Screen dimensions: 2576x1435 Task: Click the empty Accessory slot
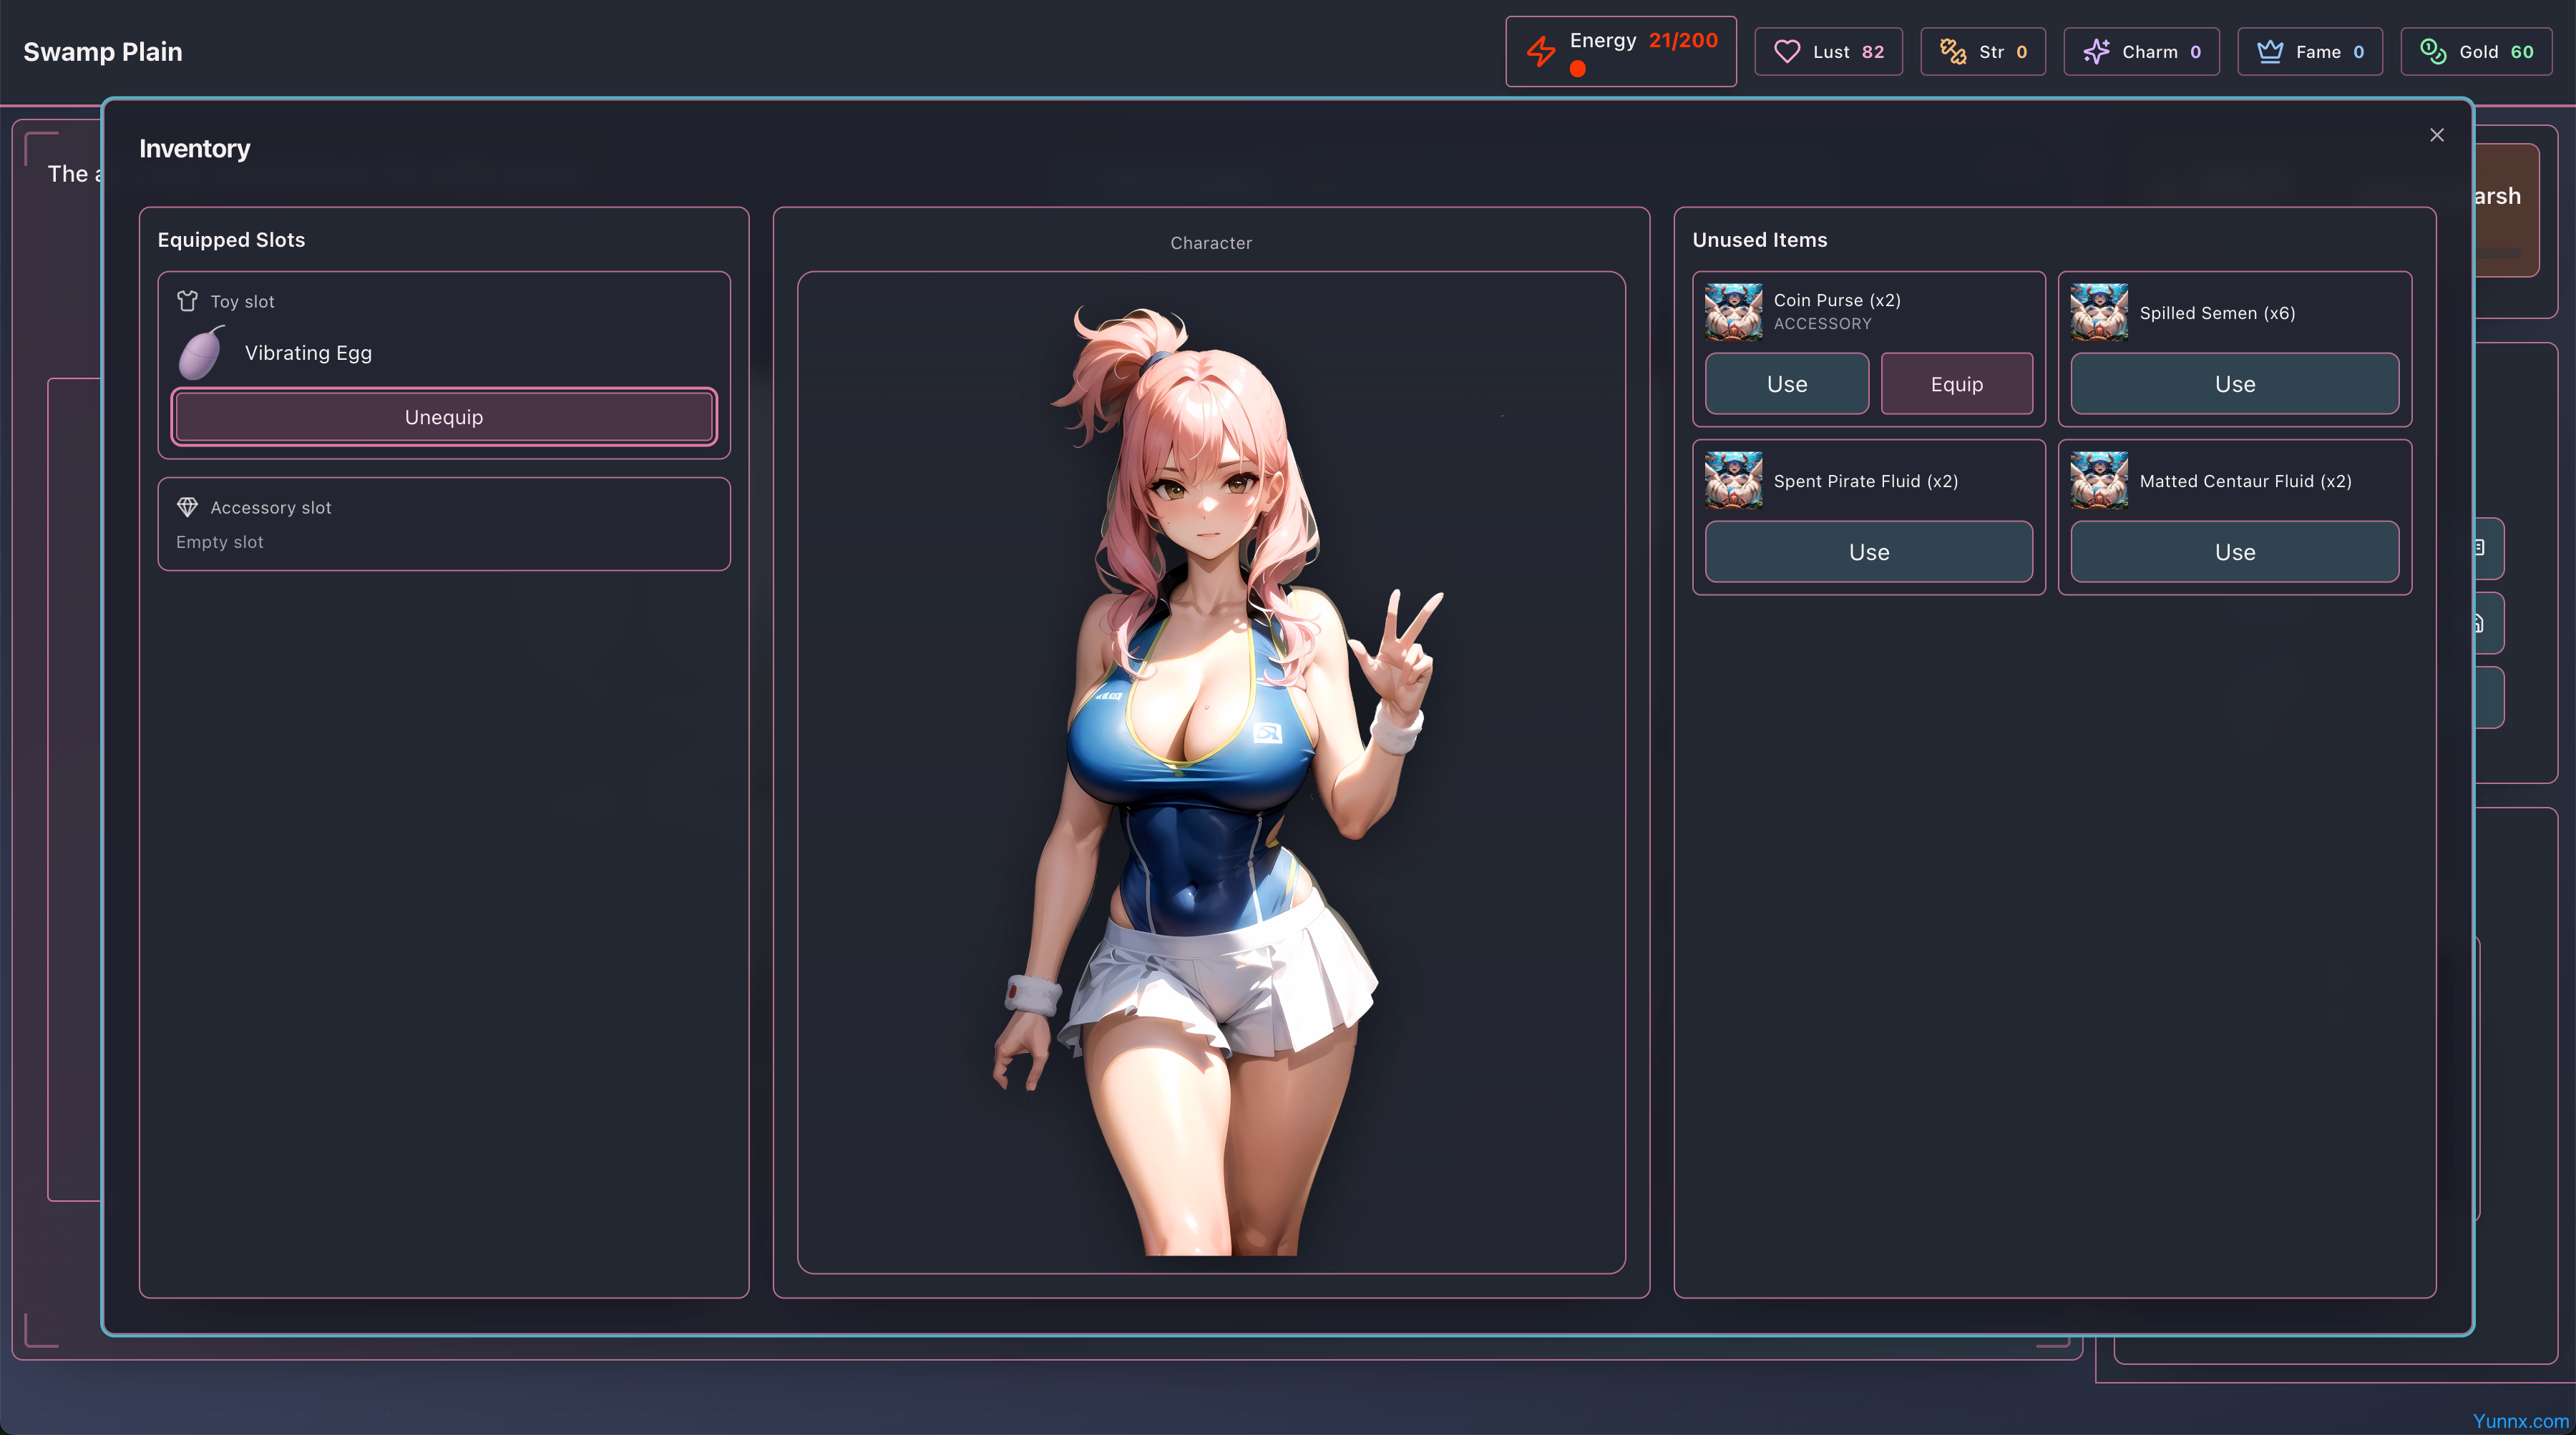coord(443,541)
